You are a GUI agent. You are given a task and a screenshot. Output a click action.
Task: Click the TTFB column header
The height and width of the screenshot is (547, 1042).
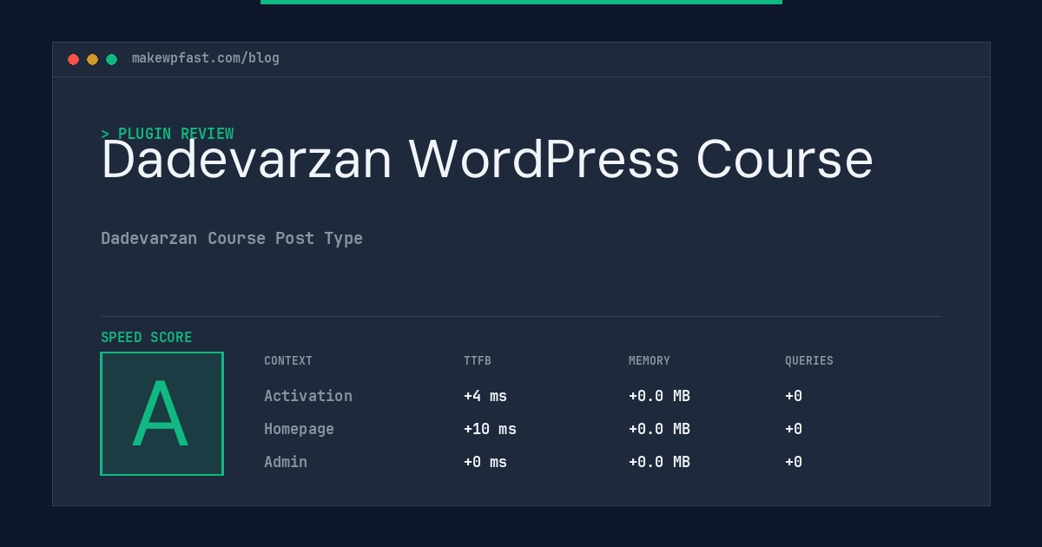tap(478, 360)
